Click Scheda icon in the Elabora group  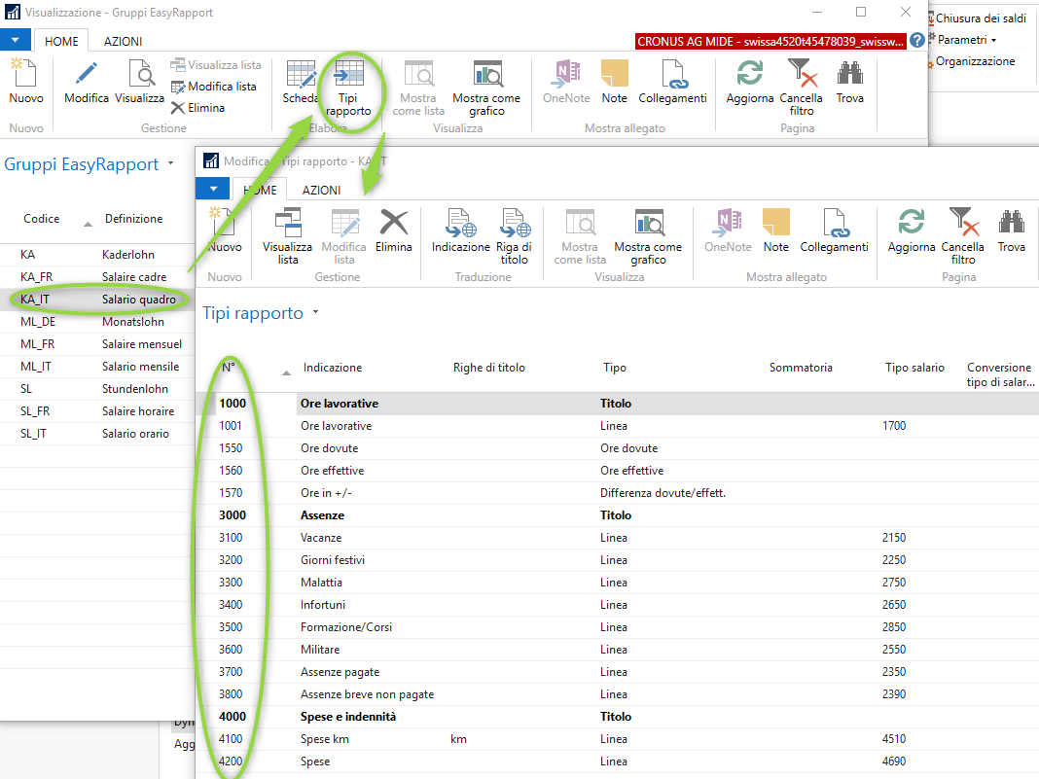click(x=301, y=75)
